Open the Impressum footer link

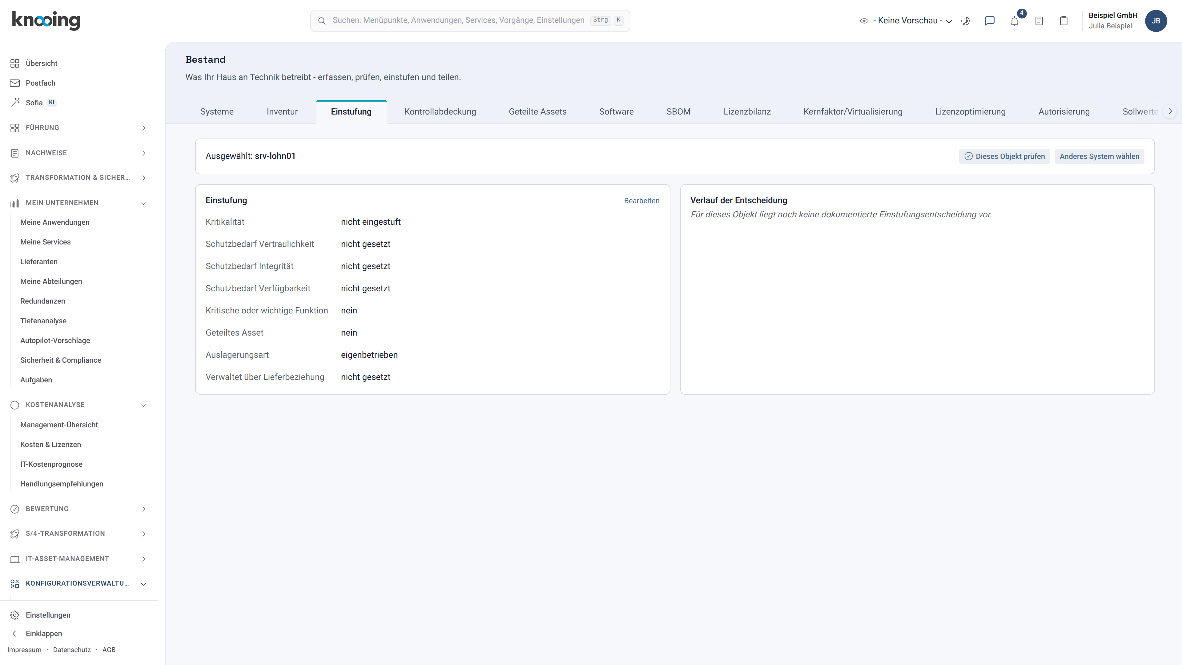(x=24, y=650)
